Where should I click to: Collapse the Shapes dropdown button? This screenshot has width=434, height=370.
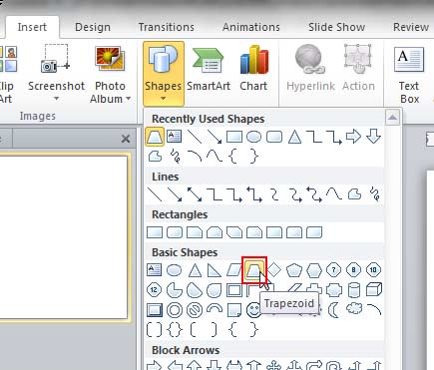point(164,74)
